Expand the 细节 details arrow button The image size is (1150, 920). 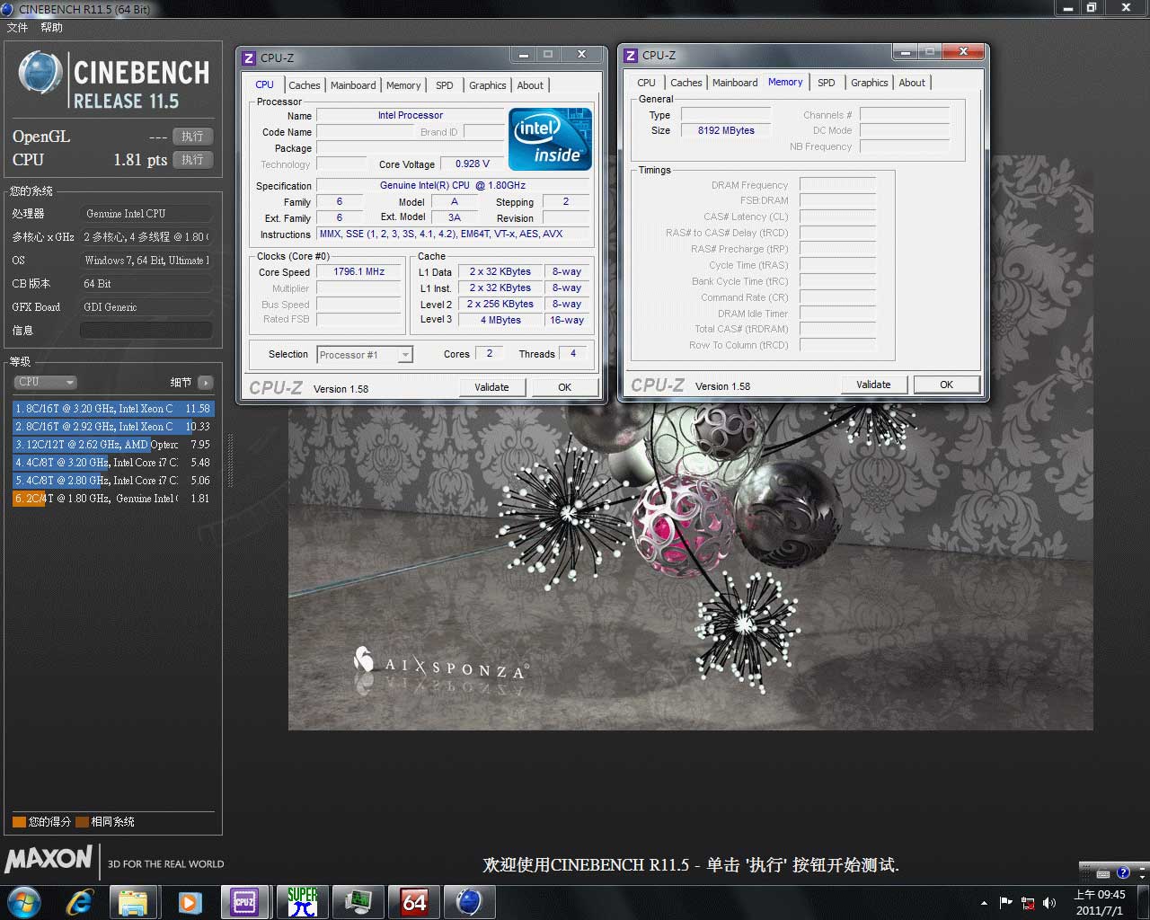[206, 382]
